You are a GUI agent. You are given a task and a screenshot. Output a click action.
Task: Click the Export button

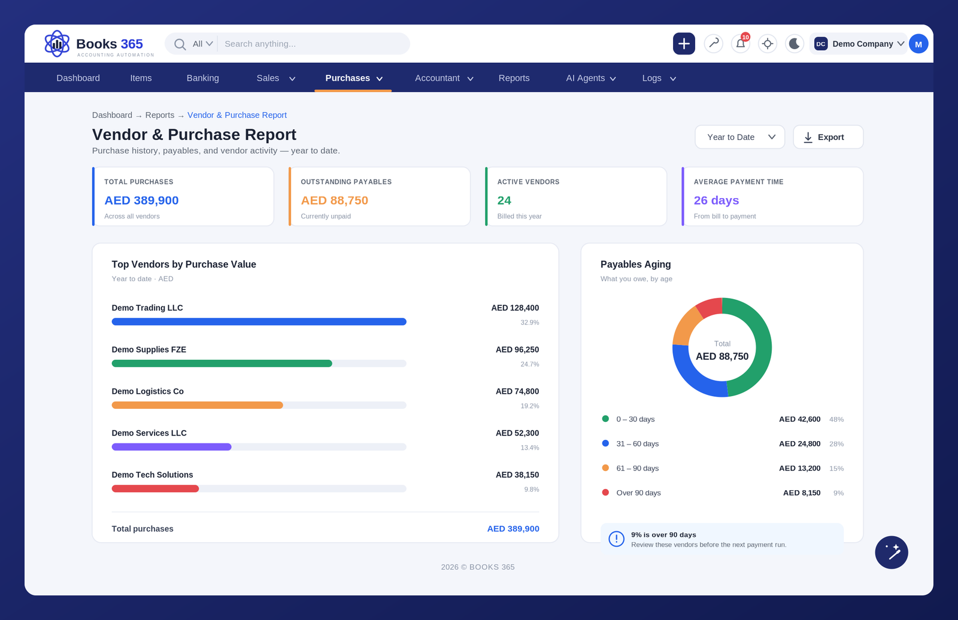828,137
